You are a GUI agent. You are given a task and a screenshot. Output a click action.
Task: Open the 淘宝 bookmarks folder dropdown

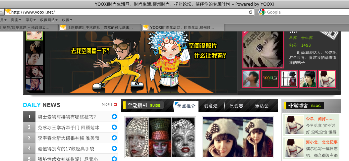tap(16, 20)
